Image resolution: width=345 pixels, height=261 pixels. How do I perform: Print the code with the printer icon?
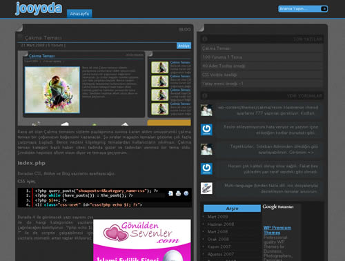[178, 193]
